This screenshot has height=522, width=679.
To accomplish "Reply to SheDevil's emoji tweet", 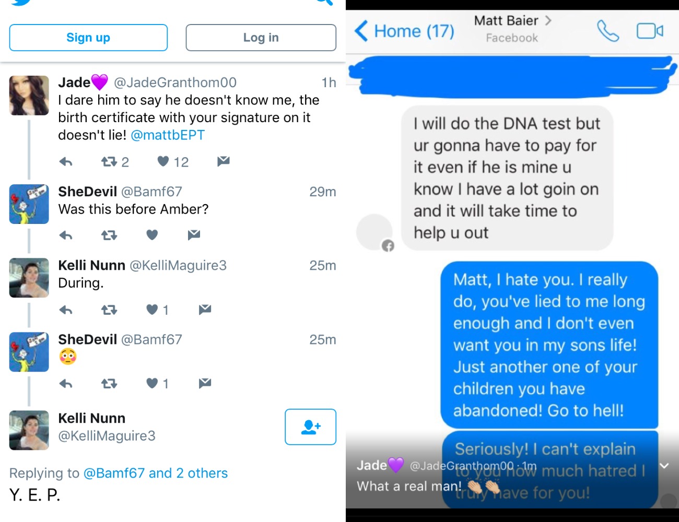I will coord(66,384).
